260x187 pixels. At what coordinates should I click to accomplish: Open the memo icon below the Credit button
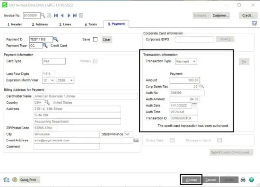click(x=254, y=23)
